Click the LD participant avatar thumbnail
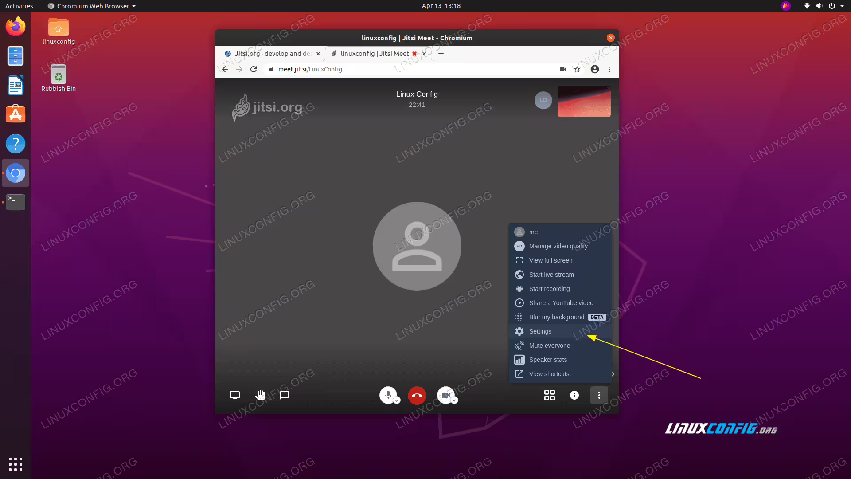The width and height of the screenshot is (851, 479). [543, 100]
